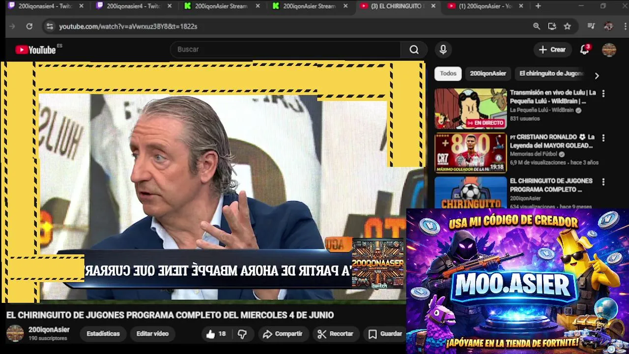This screenshot has height=354, width=629.
Task: Click Guardar to save the video
Action: pyautogui.click(x=386, y=334)
